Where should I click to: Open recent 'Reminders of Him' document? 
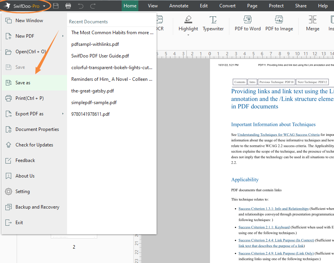112,79
